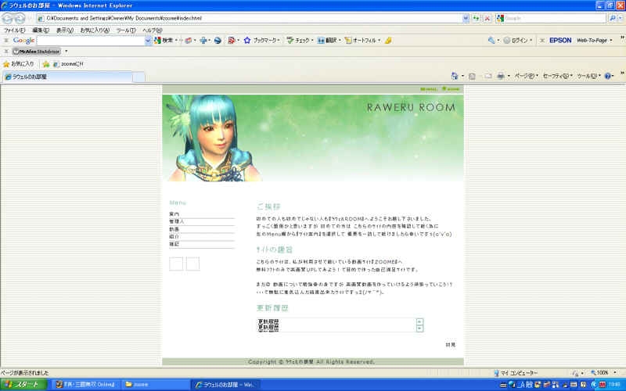Click the RSS feeds icon in command bar
This screenshot has height=391, width=626.
pyautogui.click(x=472, y=76)
